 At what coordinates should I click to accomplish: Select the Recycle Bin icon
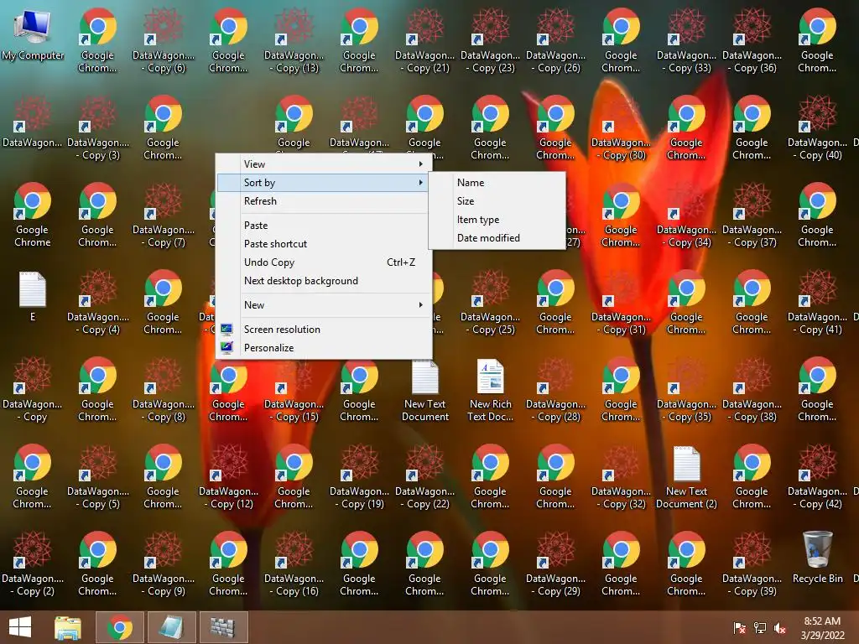817,558
